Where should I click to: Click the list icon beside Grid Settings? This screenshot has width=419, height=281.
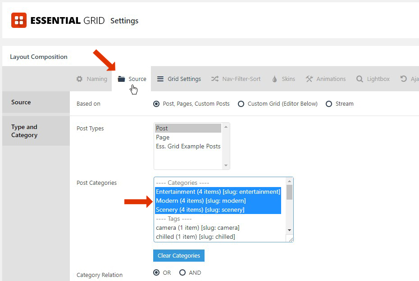tap(160, 79)
